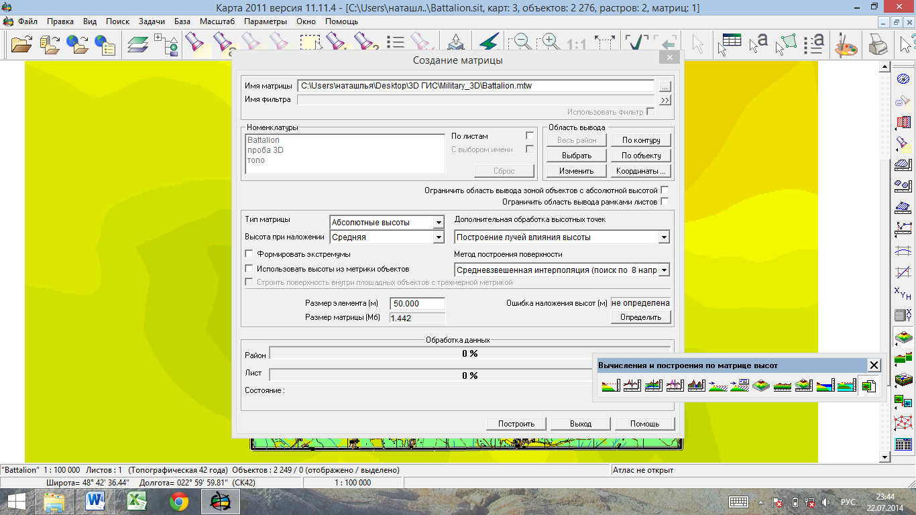
Task: Open the Поиск menu
Action: [x=117, y=21]
